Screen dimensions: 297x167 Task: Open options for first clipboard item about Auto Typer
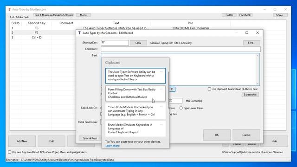[x=161, y=71]
